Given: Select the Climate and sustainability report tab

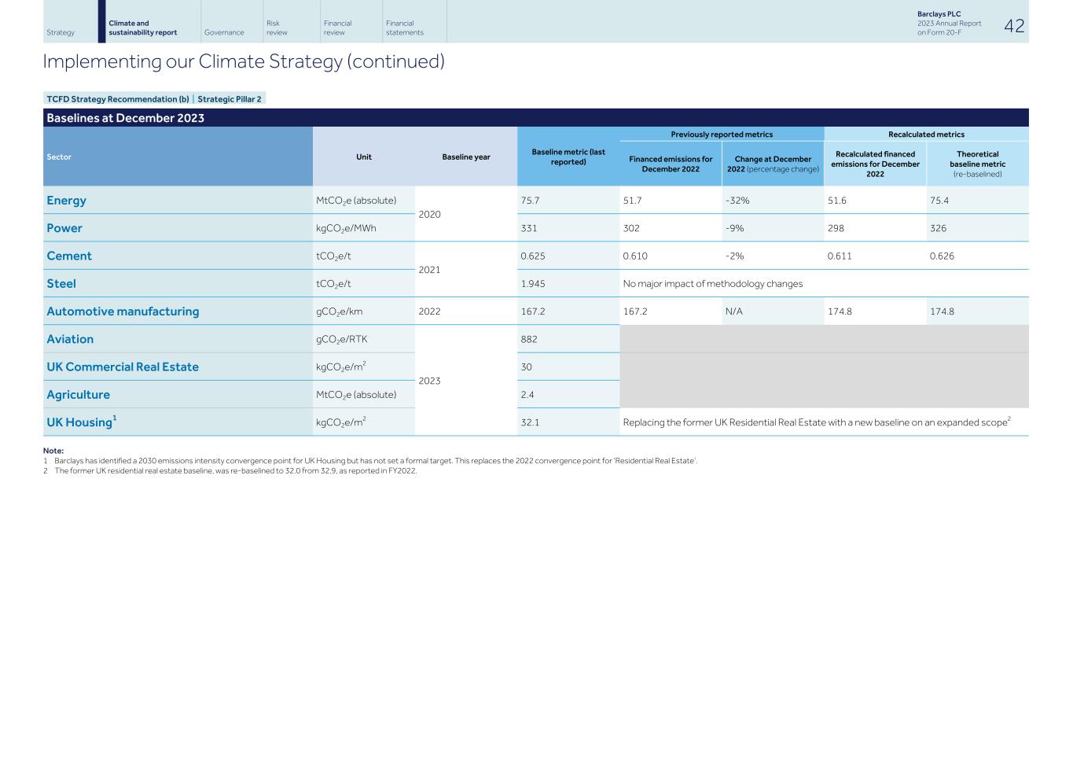Looking at the screenshot, I should point(141,26).
